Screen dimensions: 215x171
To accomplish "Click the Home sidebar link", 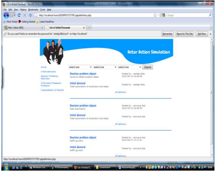I will click(43, 67).
